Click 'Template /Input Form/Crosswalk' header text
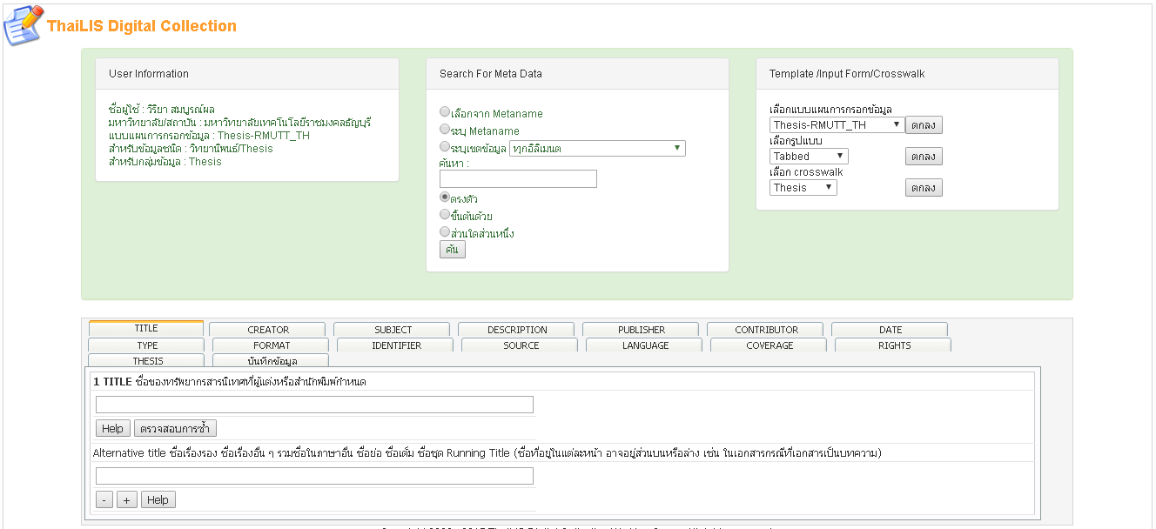Viewport: 1156px width, 529px height. coord(847,74)
